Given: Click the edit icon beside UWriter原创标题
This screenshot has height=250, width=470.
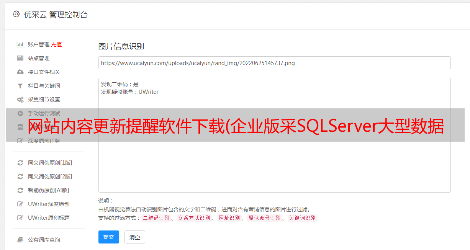Looking at the screenshot, I should click(x=20, y=218).
